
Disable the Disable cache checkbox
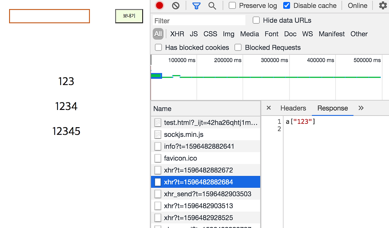click(x=287, y=5)
